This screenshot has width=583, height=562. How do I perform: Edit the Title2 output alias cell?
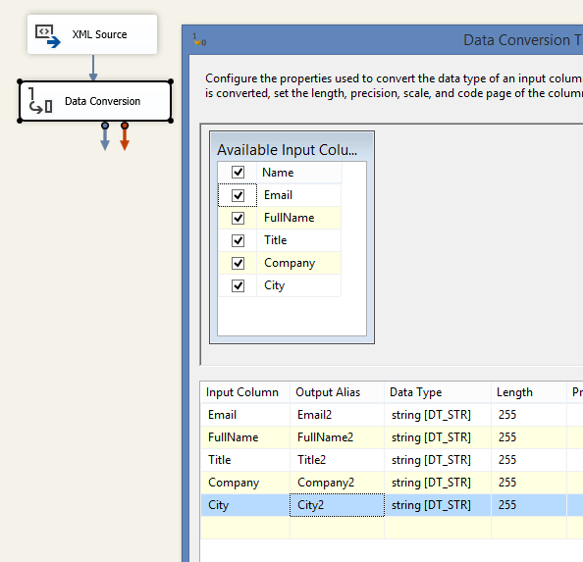pyautogui.click(x=337, y=460)
